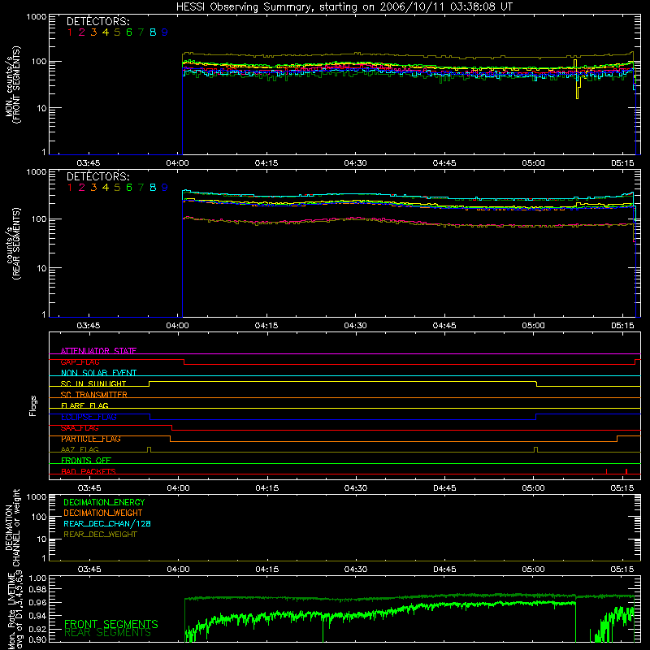Click the yellow detector 4 dip in front plot
This screenshot has width=650, height=650.
(577, 89)
